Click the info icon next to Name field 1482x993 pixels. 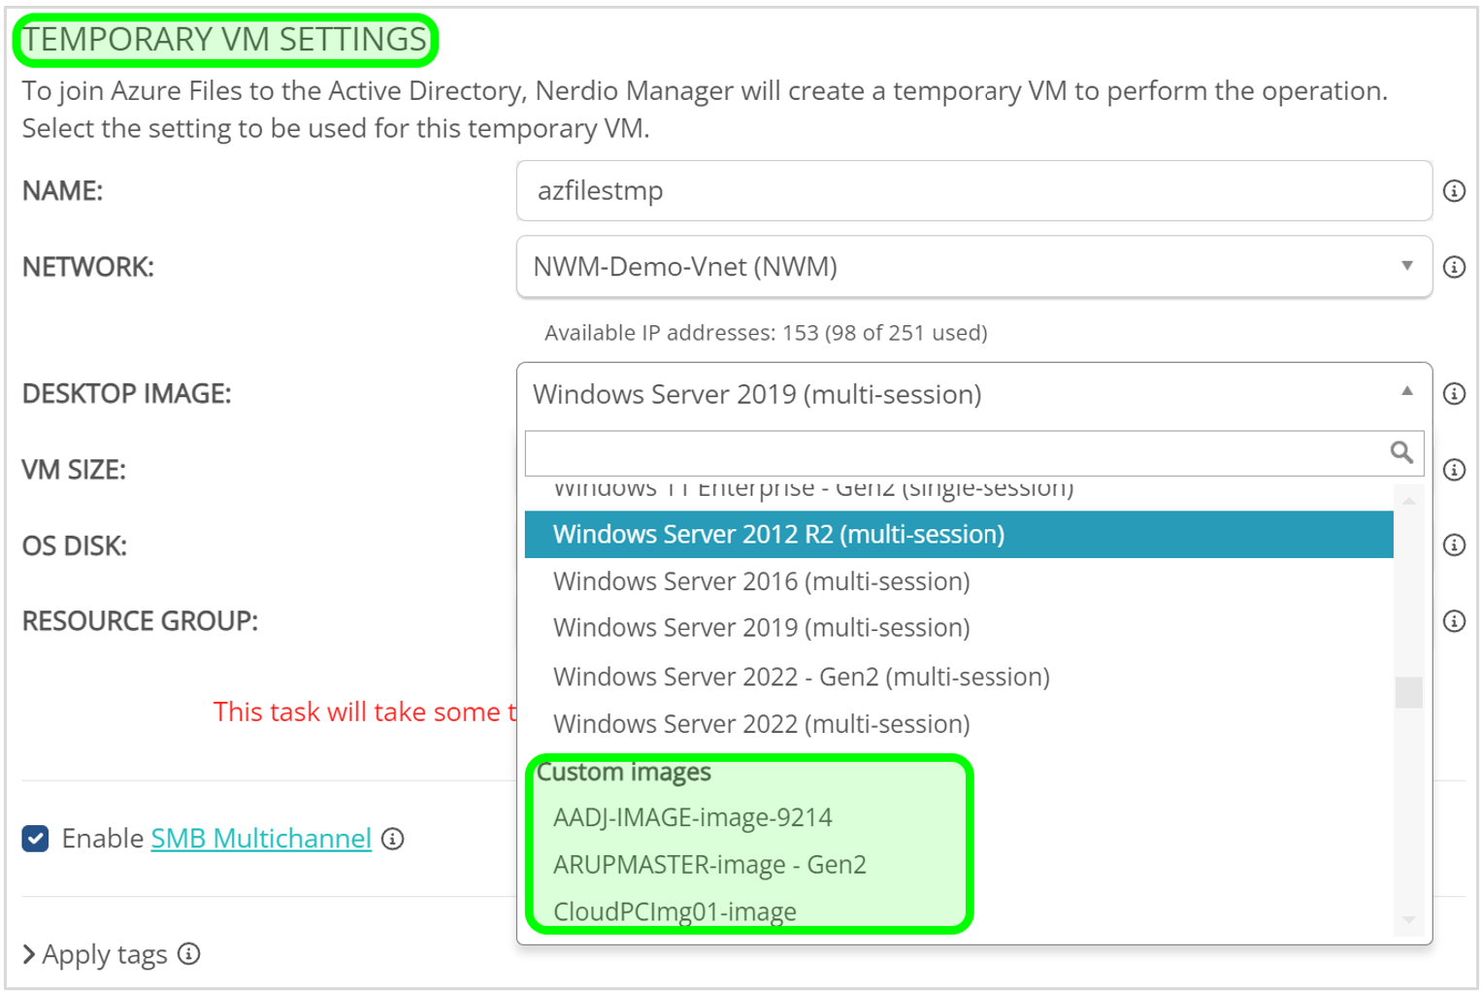coord(1453,191)
